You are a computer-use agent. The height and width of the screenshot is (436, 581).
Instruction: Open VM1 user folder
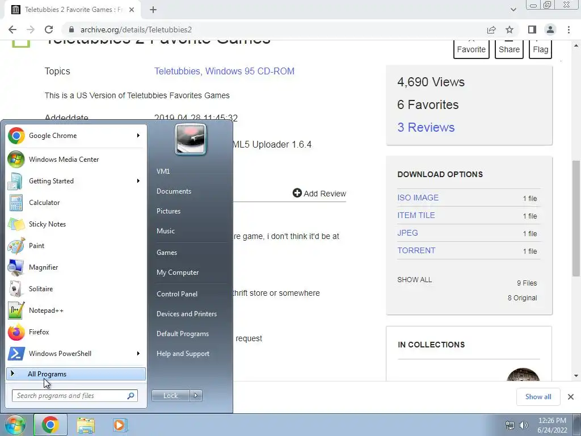click(163, 171)
